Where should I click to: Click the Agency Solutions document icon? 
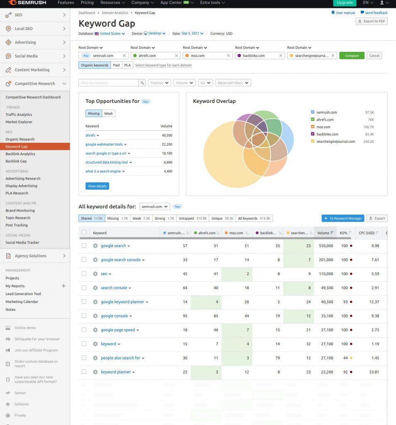(8, 256)
